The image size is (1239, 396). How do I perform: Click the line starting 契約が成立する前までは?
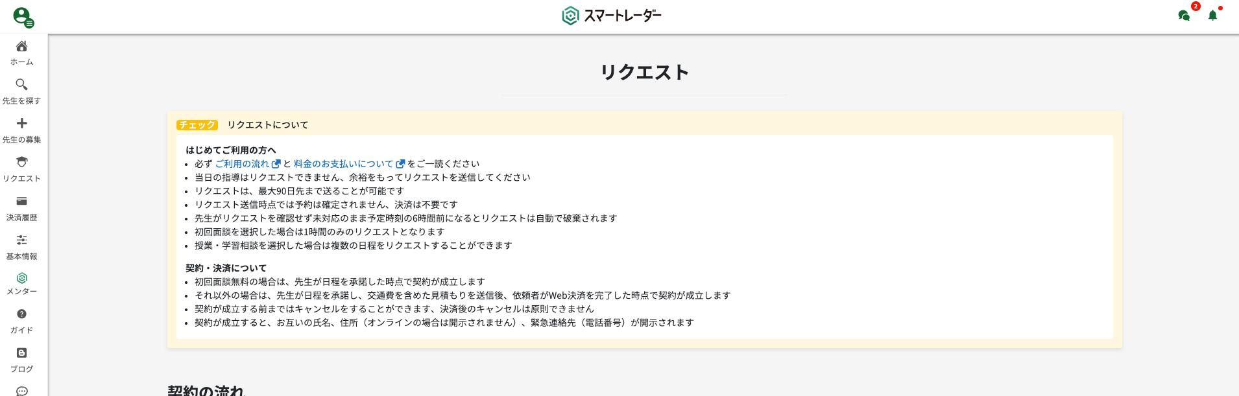tap(394, 309)
